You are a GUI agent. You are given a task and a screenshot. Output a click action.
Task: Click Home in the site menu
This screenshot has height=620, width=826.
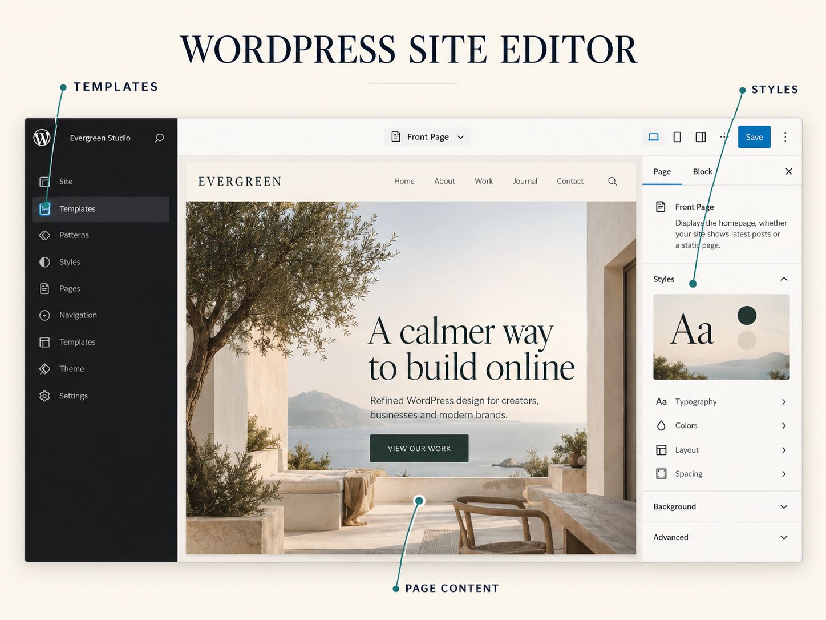tap(404, 182)
